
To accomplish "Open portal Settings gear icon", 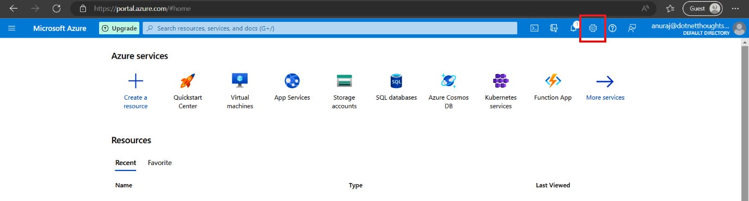I will pyautogui.click(x=593, y=28).
